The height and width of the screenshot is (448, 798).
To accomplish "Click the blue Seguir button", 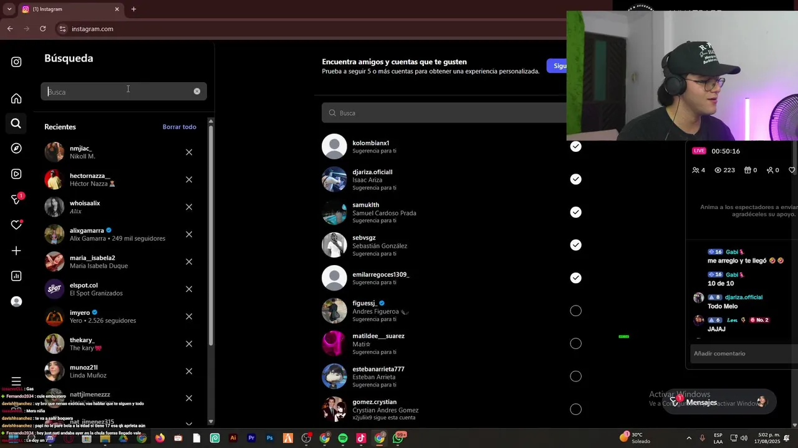I will (x=557, y=66).
